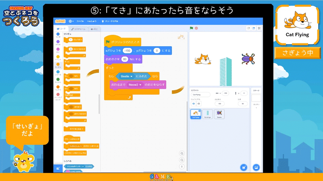Select the blue うごき (Motion) category
The height and width of the screenshot is (181, 323).
[x=58, y=35]
